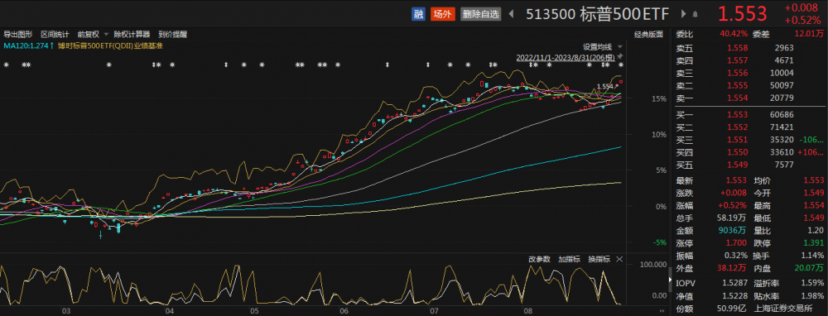Switch to 经典版面 classic layout
The height and width of the screenshot is (316, 828).
point(648,34)
